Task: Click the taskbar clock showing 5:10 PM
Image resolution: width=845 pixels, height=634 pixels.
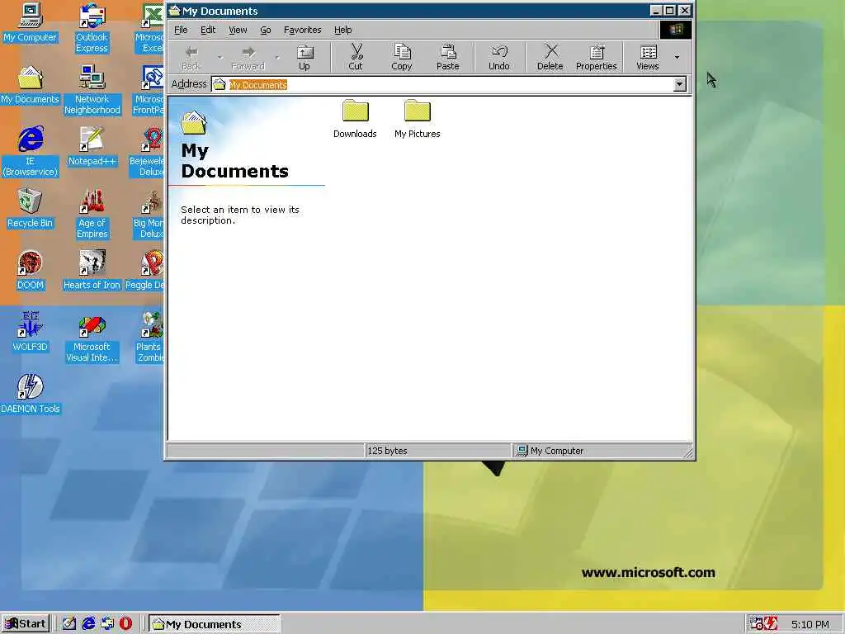Action: tap(810, 624)
